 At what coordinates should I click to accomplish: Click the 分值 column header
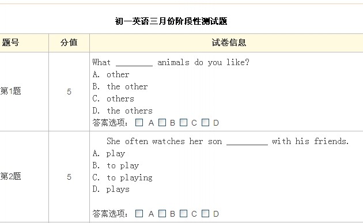pos(69,43)
